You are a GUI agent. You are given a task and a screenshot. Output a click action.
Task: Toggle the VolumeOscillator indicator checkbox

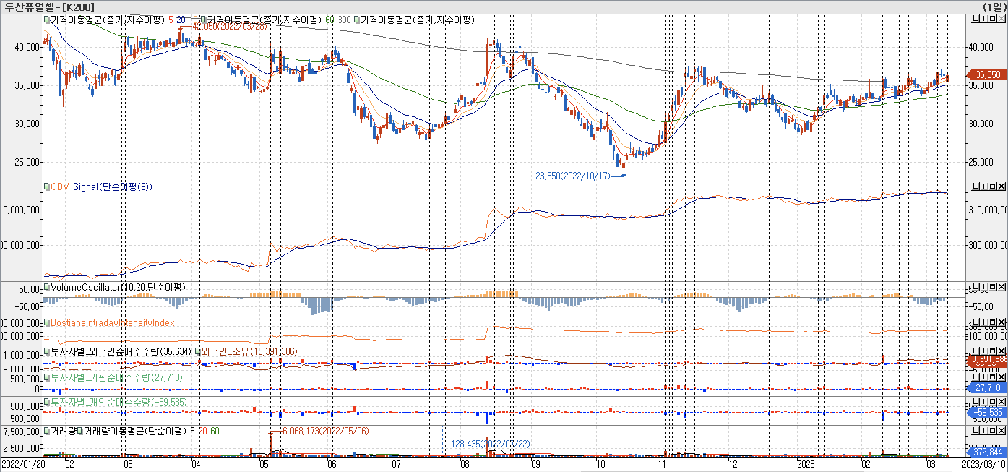click(47, 287)
